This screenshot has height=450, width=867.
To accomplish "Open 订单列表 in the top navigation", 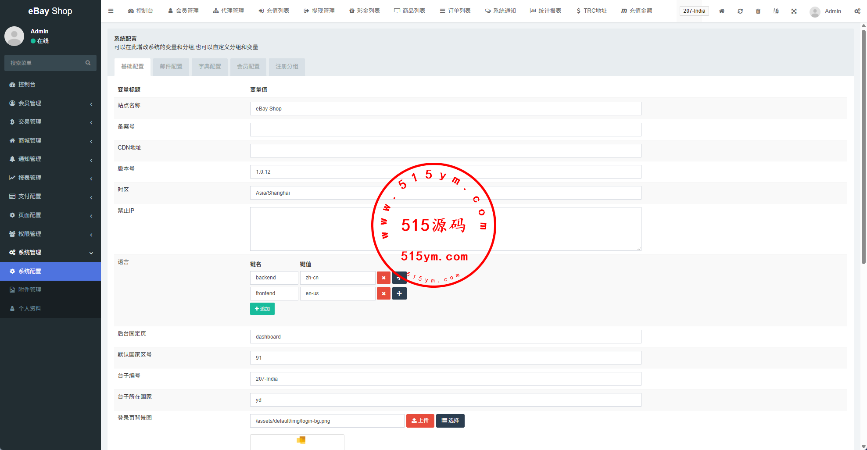I will pos(455,11).
